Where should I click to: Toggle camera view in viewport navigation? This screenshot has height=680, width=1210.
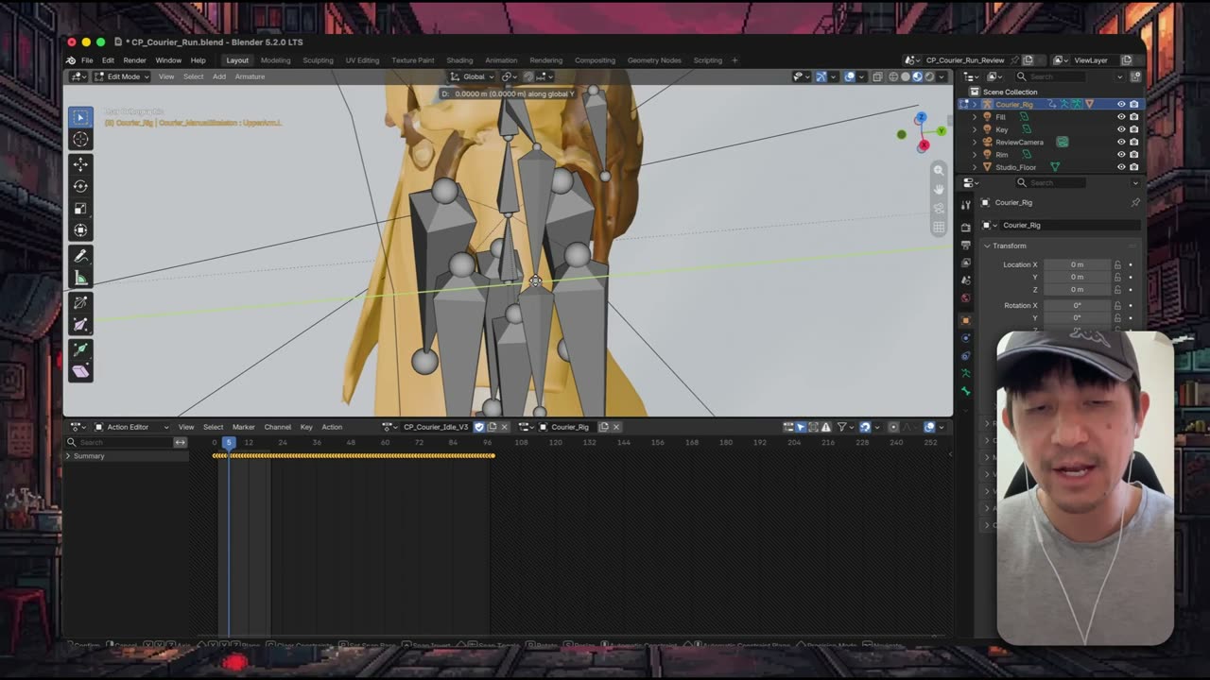938,208
